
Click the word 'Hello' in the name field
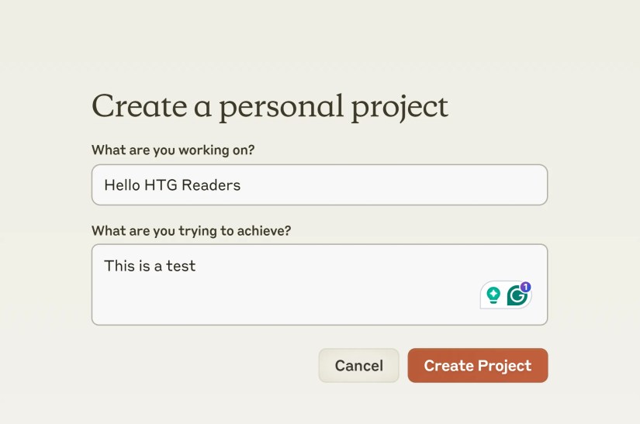[122, 185]
